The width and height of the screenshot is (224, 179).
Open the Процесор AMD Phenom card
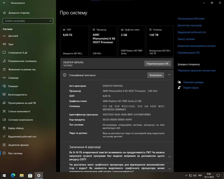click(x=103, y=41)
